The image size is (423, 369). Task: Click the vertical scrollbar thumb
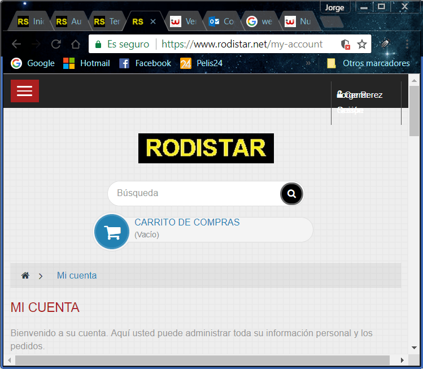414,111
